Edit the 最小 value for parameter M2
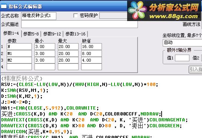 click(x=45, y=60)
